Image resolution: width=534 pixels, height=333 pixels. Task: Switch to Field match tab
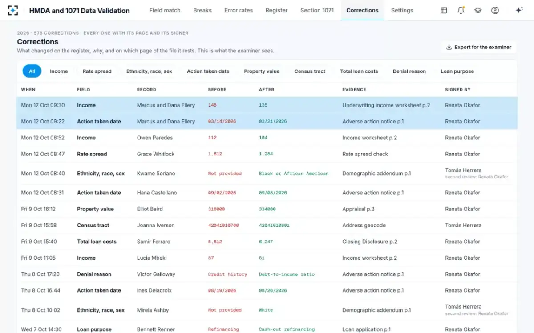[165, 10]
